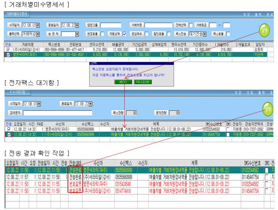Uncheck 자동상계 checkbox
278x210 pixels.
[x=125, y=34]
